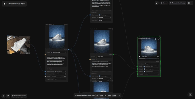Viewport: 195px width, 99px height.
Task: Play the stitched video preview
Action: (x=139, y=57)
